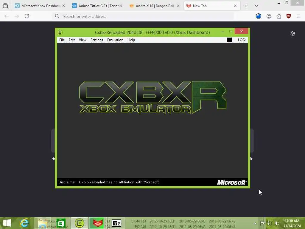Image resolution: width=305 pixels, height=229 pixels.
Task: Open the Windows Store taskbar icon
Action: tap(61, 223)
